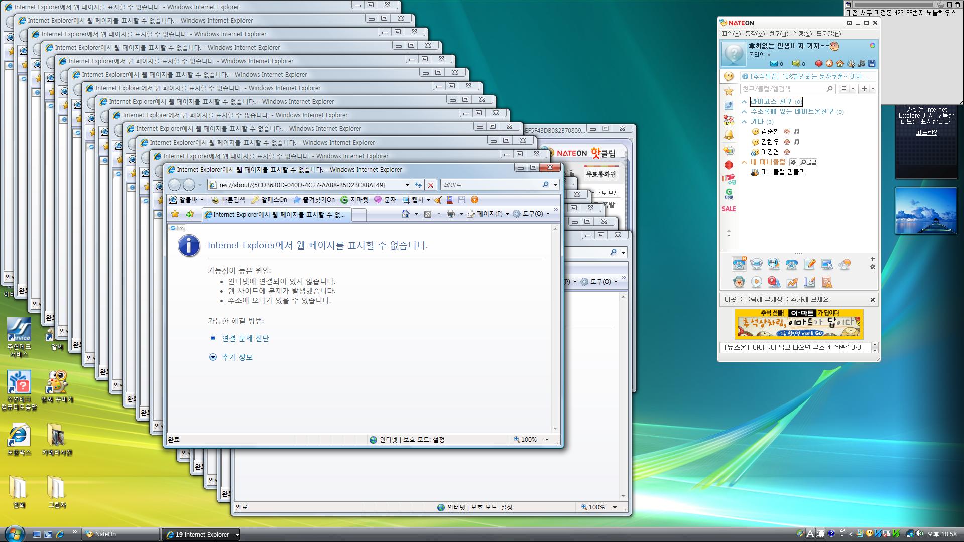Click the music note icon in NateOn header
Viewport: 964px width, 542px height.
862,64
